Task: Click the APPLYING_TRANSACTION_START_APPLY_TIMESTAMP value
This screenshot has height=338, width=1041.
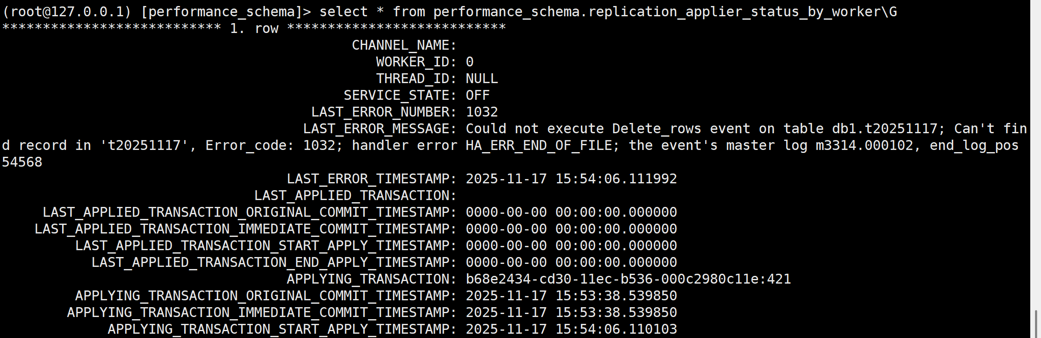Action: (x=571, y=329)
